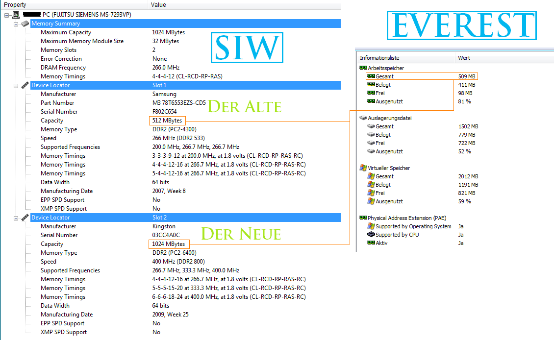
Task: Click the Kingston manufacturer value
Action: (164, 226)
